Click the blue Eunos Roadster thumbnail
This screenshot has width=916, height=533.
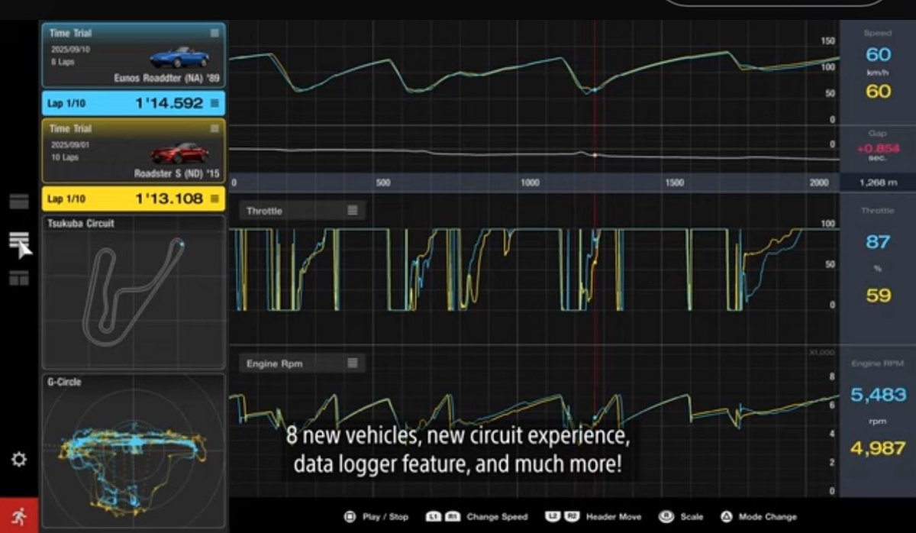click(179, 57)
